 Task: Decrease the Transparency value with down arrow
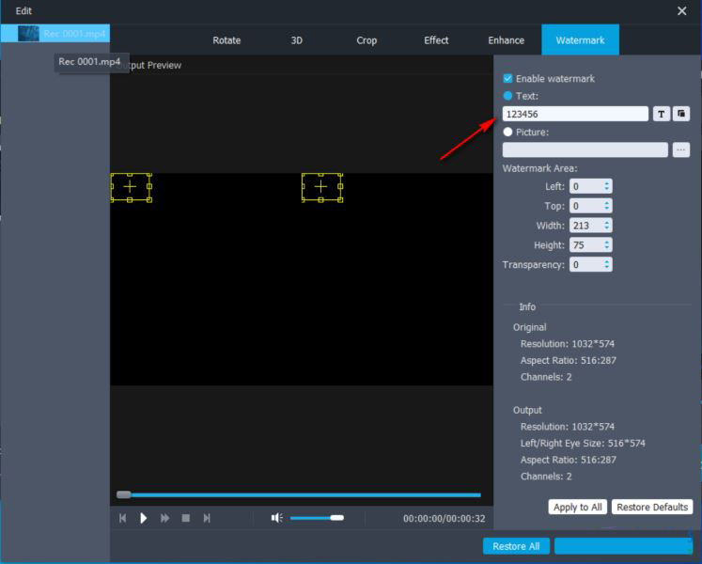tap(607, 268)
